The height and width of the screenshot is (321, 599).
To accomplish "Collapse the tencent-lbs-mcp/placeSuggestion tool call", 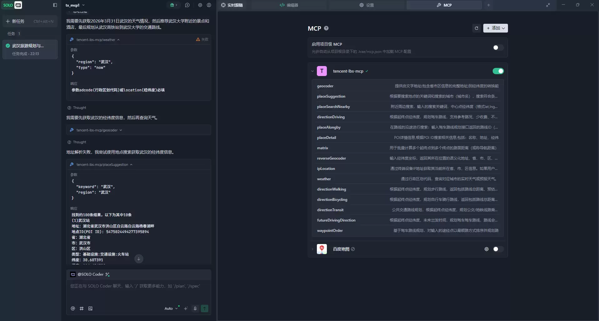I will (x=131, y=165).
